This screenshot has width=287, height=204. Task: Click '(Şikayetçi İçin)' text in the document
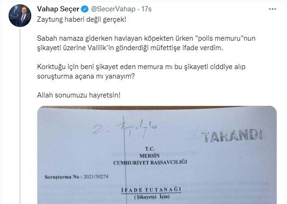(152, 197)
